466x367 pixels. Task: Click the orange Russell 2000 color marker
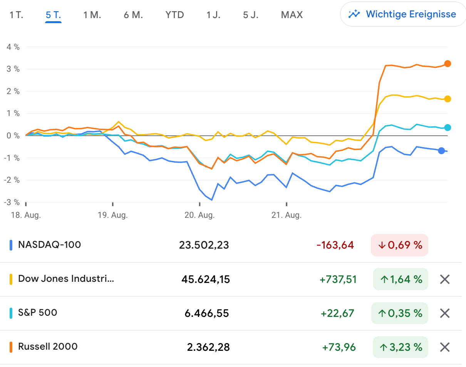point(11,347)
